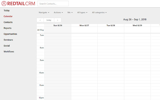This screenshot has height=100, width=160.
Task: Go to Contacts in the sidebar
Action: pos(8,22)
